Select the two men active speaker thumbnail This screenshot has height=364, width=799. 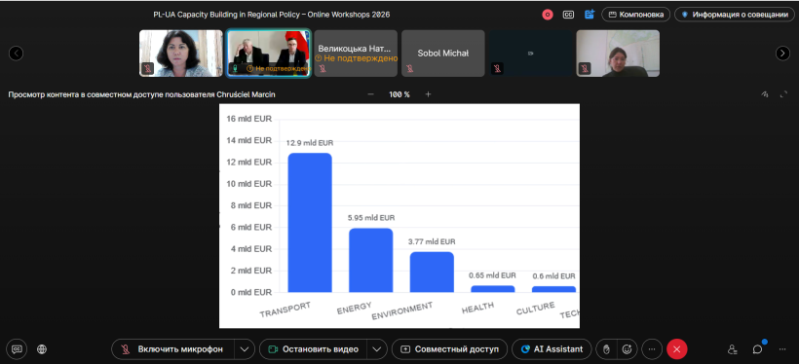pyautogui.click(x=268, y=54)
